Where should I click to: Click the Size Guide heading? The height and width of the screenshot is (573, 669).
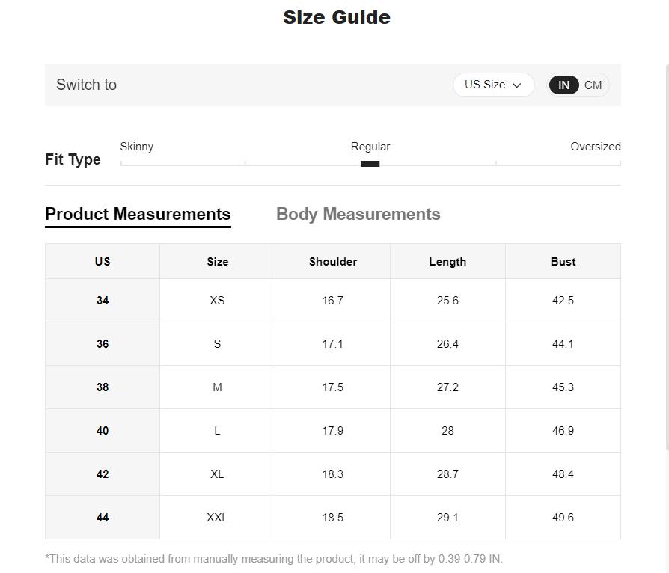tap(336, 17)
